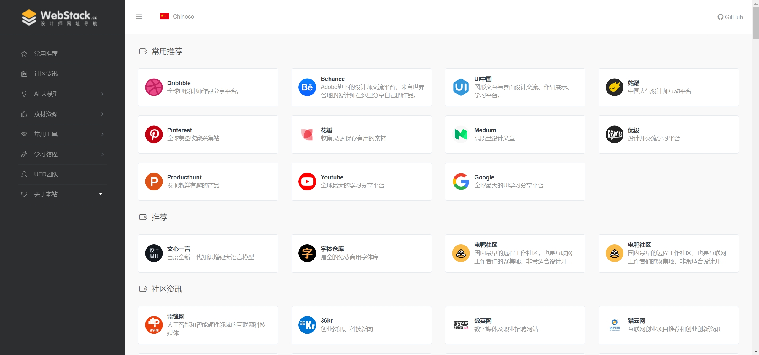This screenshot has height=355, width=759.
Task: Click the Medium green M icon
Action: pyautogui.click(x=461, y=134)
